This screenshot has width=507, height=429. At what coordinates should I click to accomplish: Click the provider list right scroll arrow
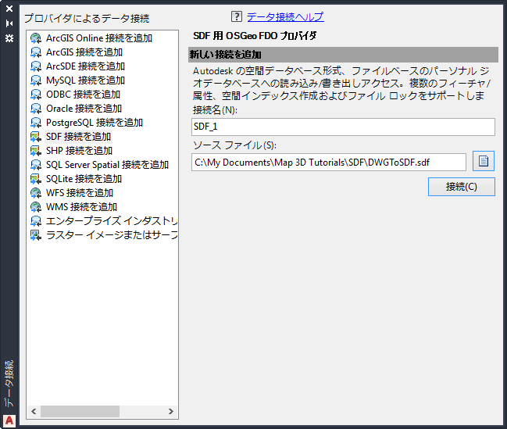[x=171, y=411]
